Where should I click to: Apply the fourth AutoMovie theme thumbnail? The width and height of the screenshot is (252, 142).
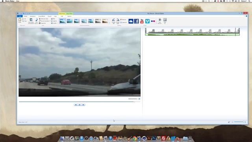click(84, 21)
